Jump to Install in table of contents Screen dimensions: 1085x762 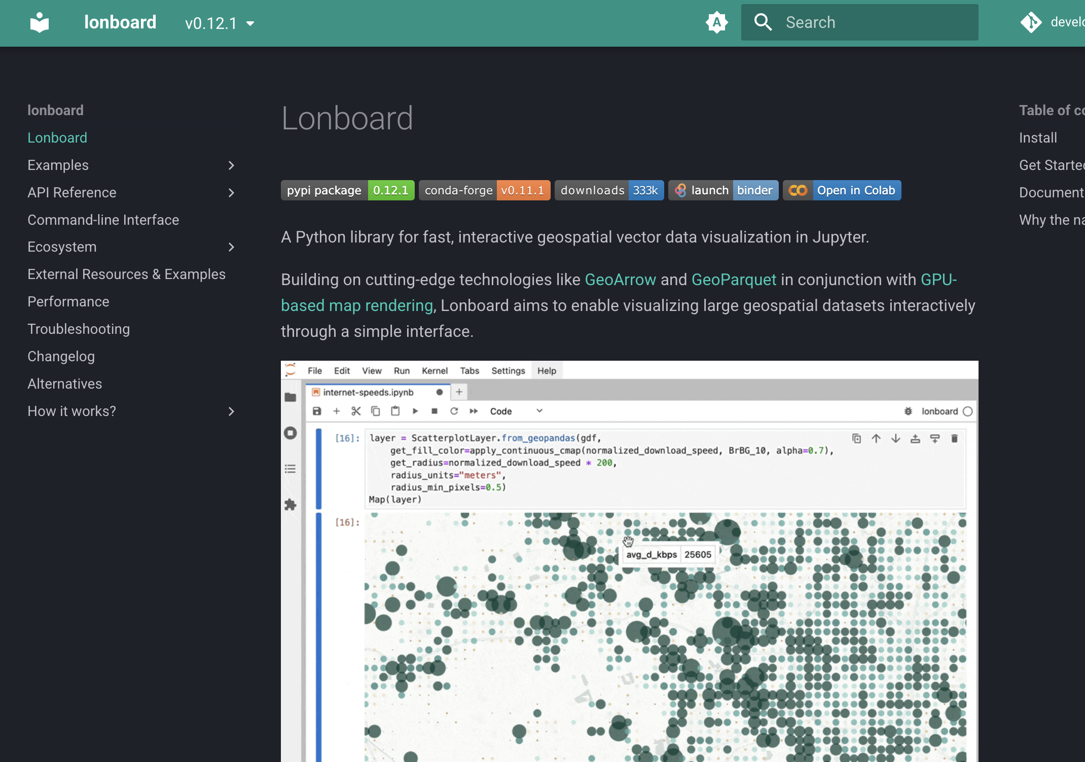[x=1038, y=138]
